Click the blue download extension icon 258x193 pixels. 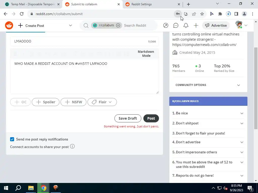click(x=228, y=14)
